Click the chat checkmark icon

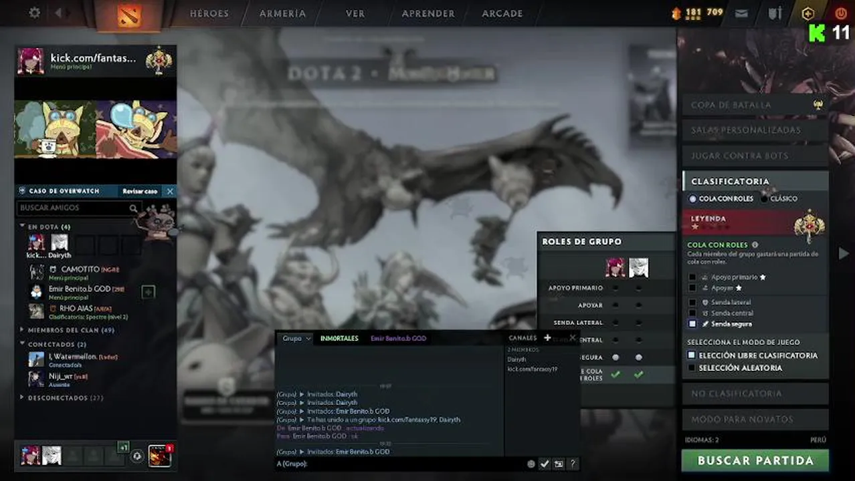[x=545, y=464]
